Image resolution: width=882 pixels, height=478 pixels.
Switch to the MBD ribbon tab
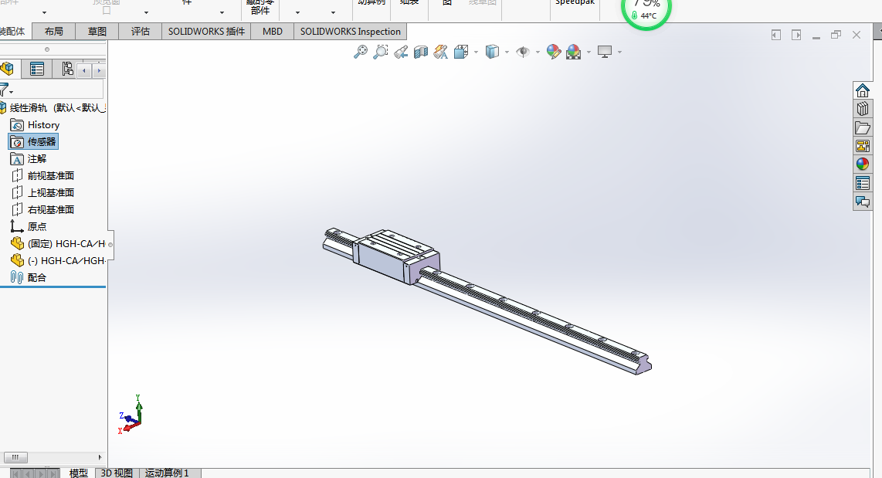(x=273, y=32)
